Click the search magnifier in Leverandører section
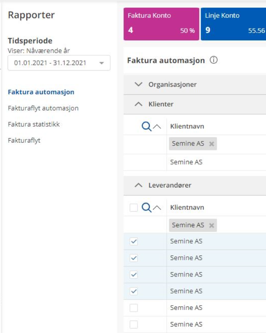Screen dimensions: 266x333 click(x=146, y=208)
